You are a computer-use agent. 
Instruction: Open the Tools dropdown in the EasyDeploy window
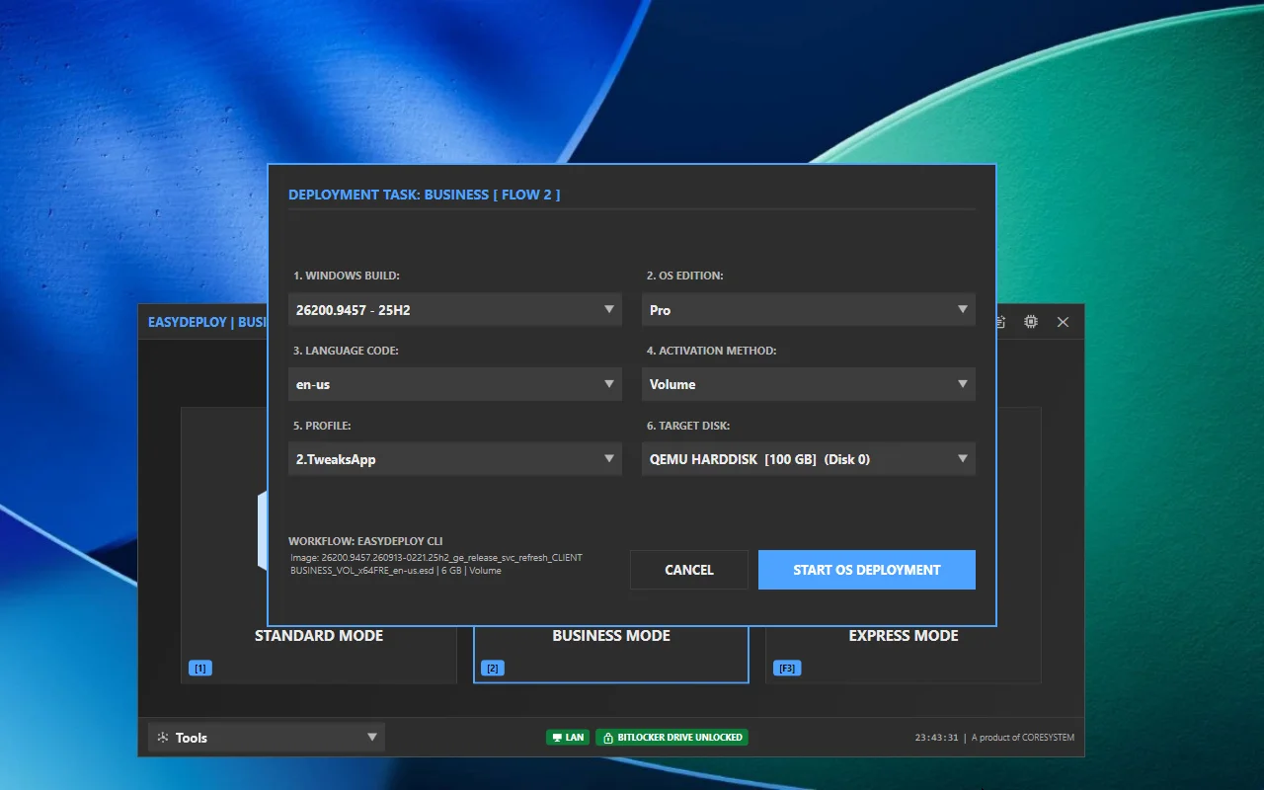(267, 737)
